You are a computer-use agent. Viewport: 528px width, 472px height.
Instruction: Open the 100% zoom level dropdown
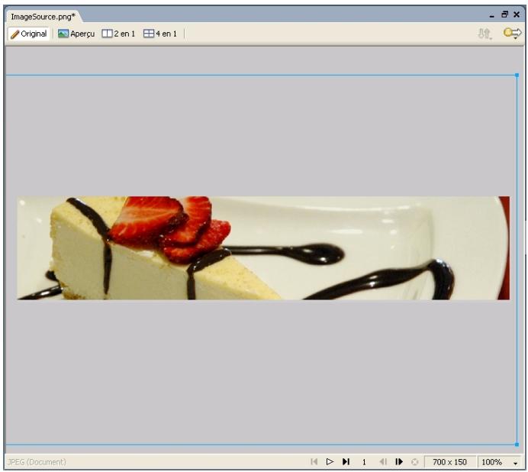coord(500,462)
